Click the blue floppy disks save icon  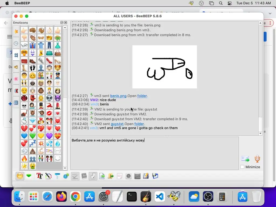155,176
